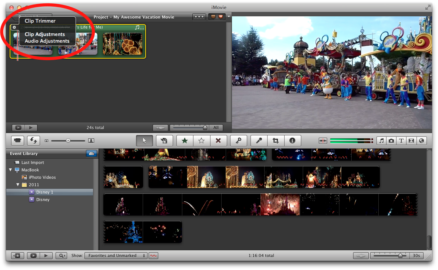
Task: Collapse the MacBook tree item
Action: pos(10,170)
